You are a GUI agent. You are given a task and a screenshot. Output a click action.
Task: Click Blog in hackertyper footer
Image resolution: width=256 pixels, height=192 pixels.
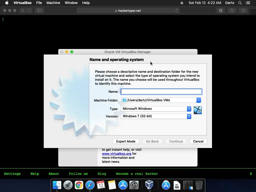point(102,174)
